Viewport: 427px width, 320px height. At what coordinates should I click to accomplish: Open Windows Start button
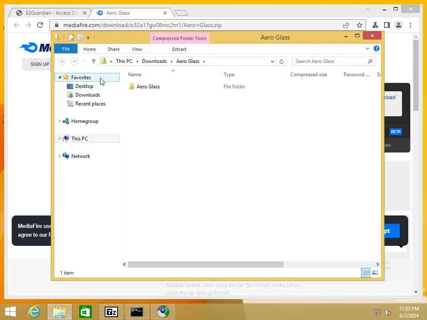[x=10, y=312]
